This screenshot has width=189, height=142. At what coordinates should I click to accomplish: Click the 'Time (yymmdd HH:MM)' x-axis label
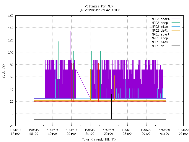(x=99, y=139)
